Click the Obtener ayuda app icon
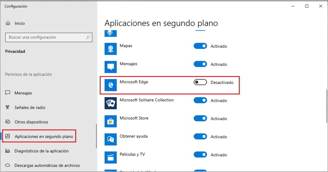 click(x=111, y=138)
